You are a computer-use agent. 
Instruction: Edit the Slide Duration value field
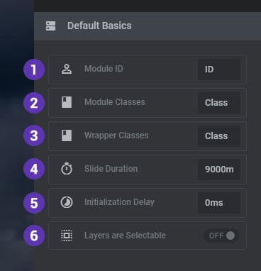coord(219,170)
